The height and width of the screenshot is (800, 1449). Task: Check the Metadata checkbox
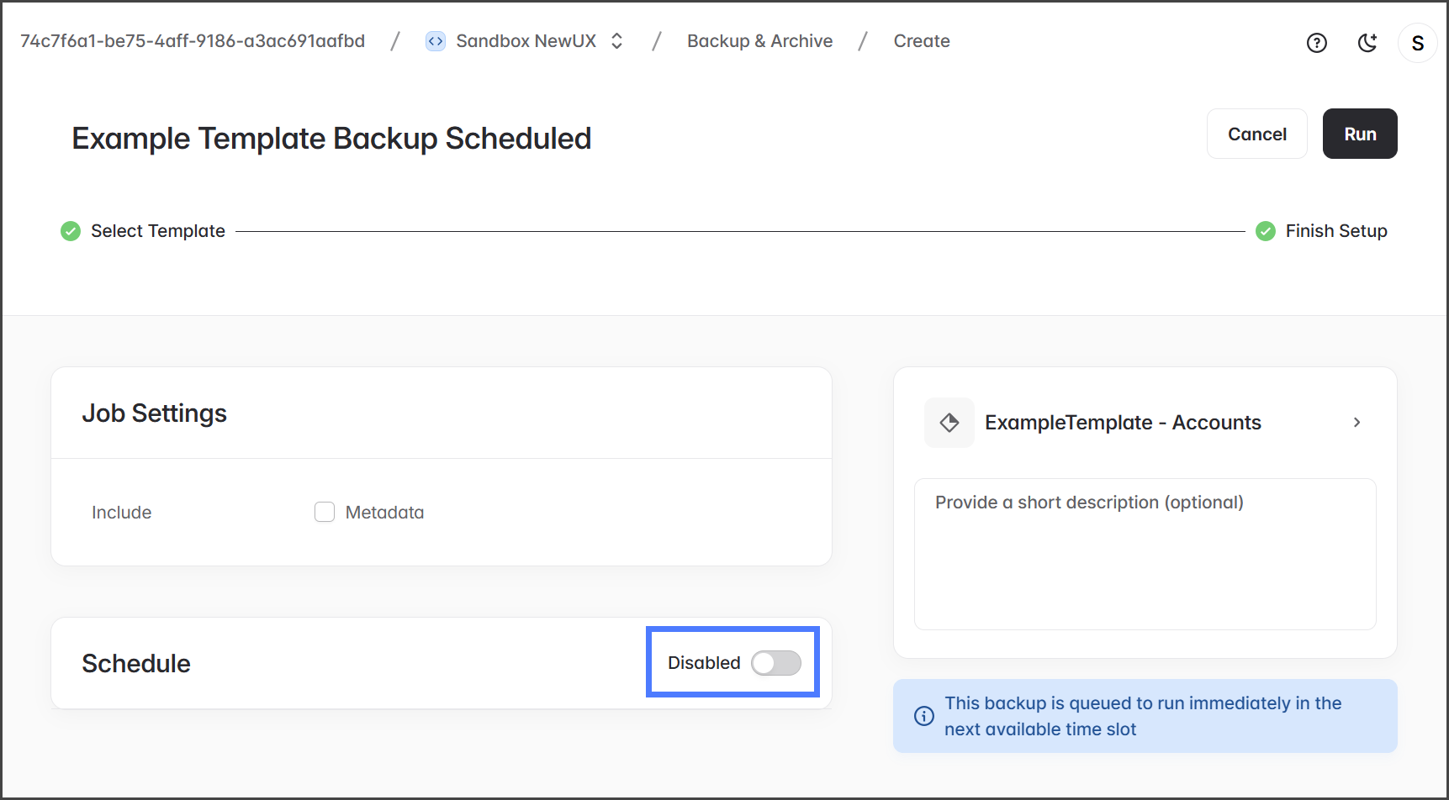(x=325, y=512)
